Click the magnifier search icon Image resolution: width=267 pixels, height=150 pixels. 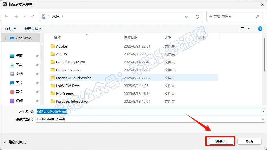(257, 17)
